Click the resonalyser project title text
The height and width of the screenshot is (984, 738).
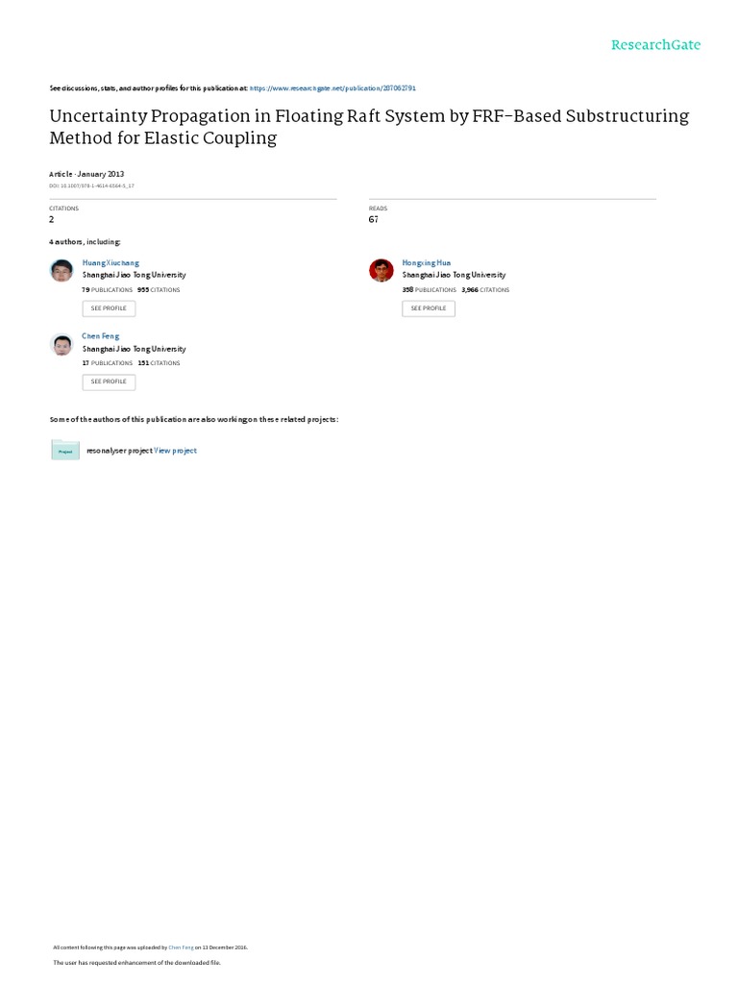pos(119,451)
